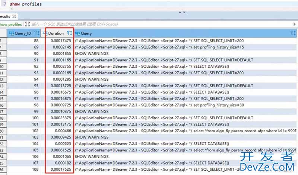The height and width of the screenshot is (175, 298).
Task: Select Duration cell 0.00009425
Action: coord(57,137)
